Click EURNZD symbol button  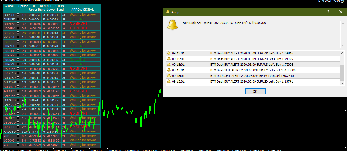click(x=9, y=60)
